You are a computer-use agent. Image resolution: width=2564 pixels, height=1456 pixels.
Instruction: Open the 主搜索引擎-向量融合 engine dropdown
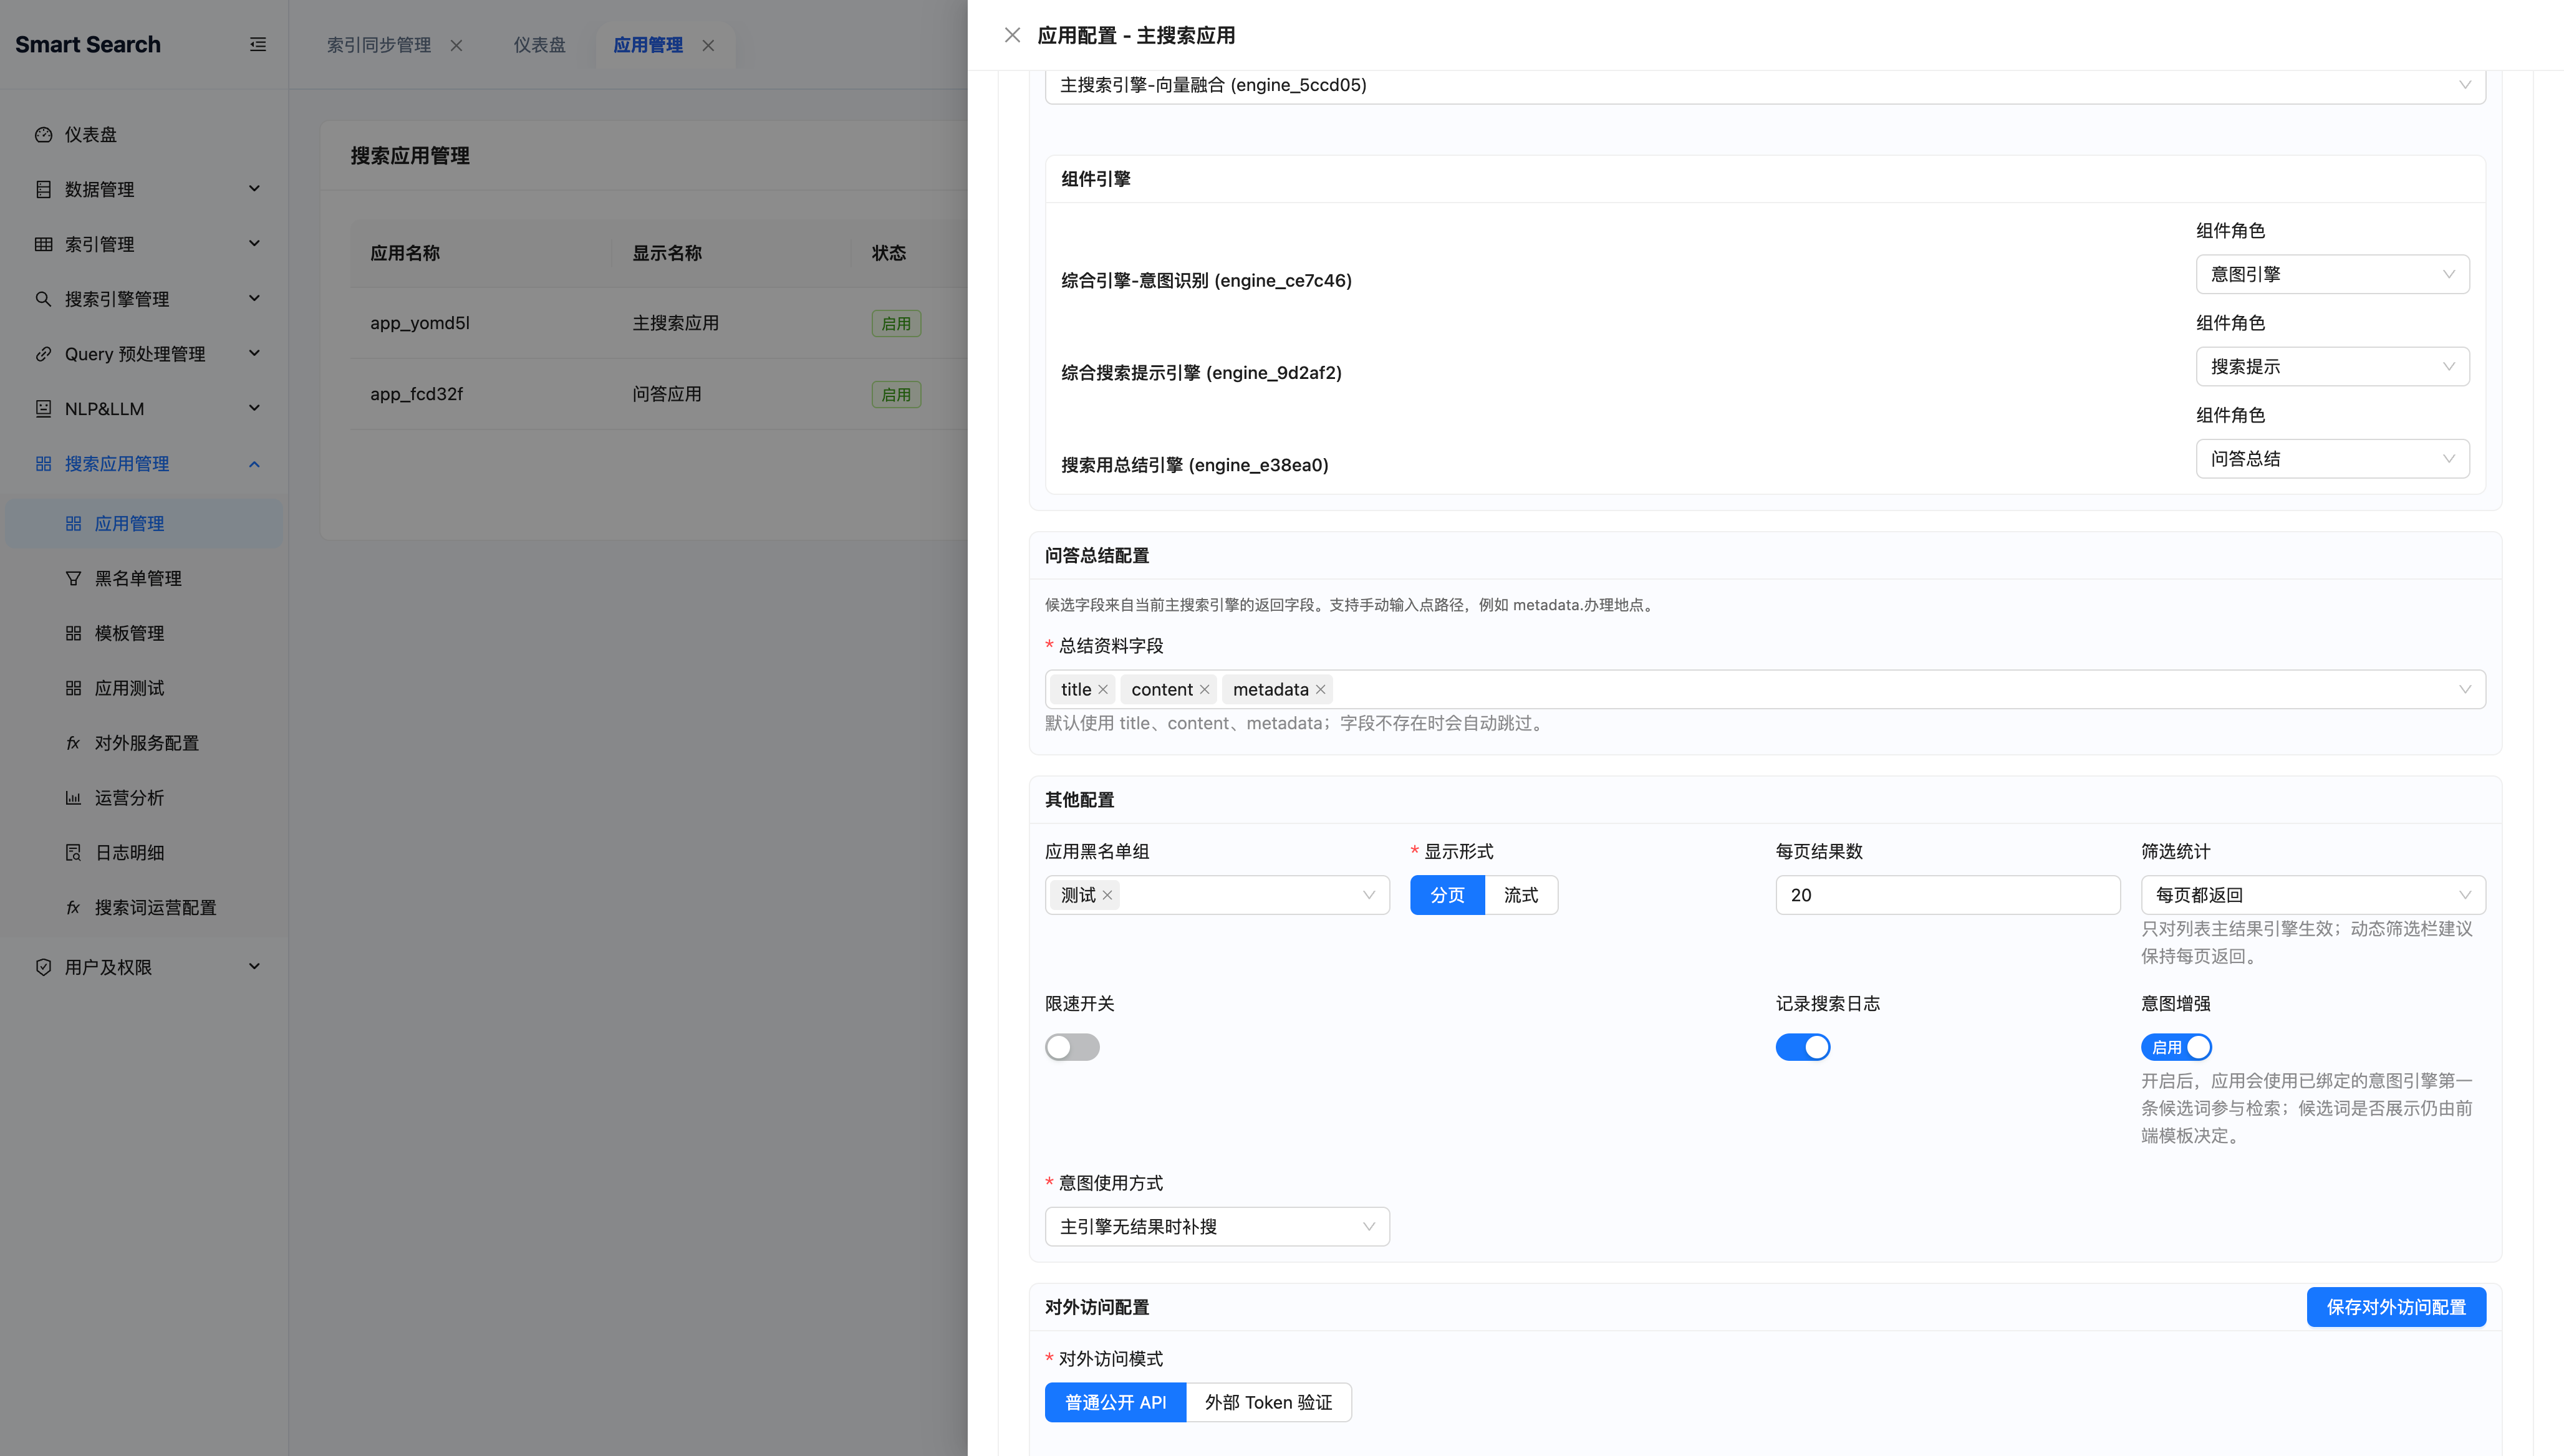[x=1765, y=85]
